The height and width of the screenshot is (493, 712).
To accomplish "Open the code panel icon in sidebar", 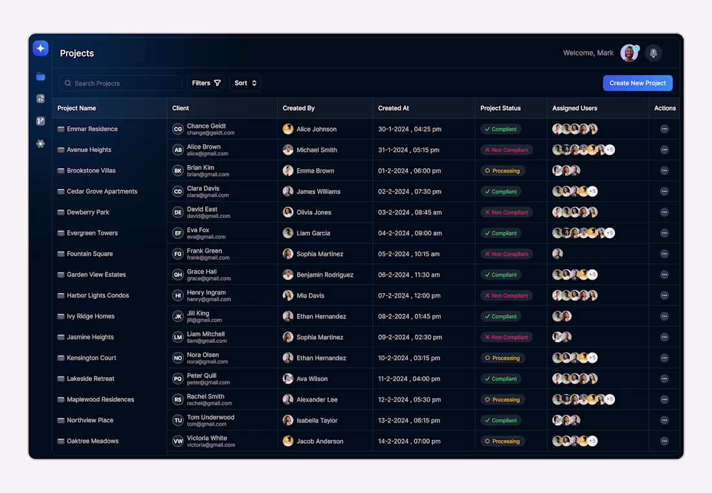I will coord(41,98).
